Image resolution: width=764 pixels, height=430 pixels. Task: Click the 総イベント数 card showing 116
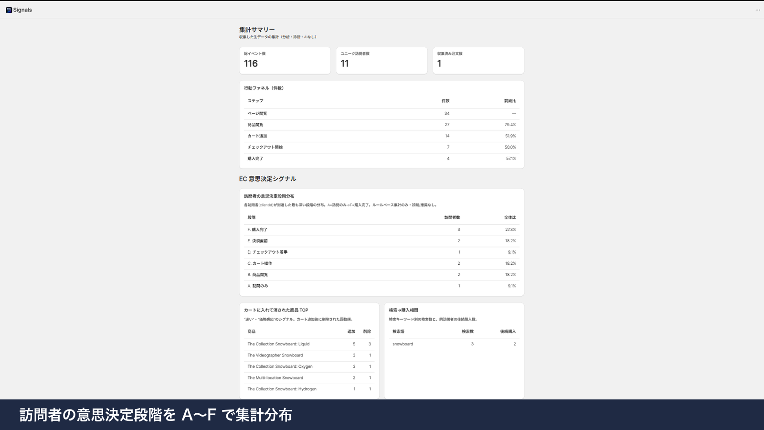(285, 61)
